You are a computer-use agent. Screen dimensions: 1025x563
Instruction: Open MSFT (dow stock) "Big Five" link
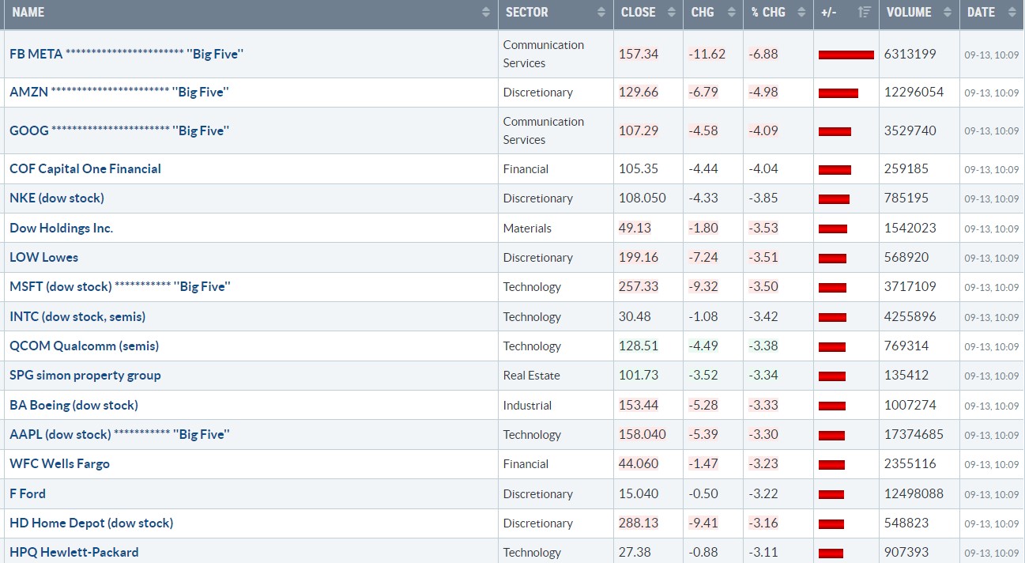[120, 286]
